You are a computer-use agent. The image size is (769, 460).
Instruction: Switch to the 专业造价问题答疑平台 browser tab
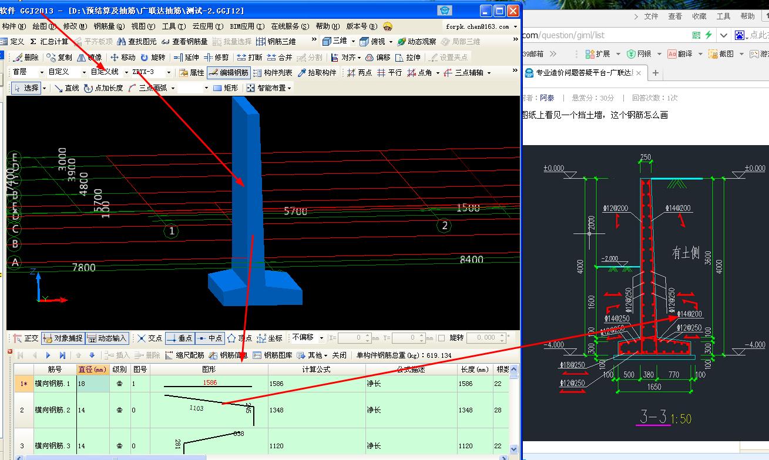583,73
